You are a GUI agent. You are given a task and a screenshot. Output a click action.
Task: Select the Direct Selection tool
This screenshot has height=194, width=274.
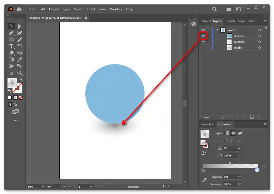tap(20, 26)
